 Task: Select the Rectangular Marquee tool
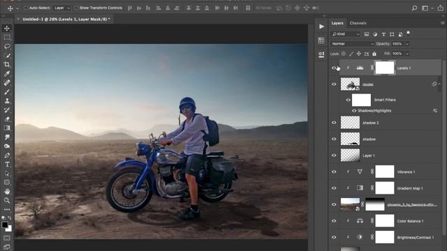(7, 37)
